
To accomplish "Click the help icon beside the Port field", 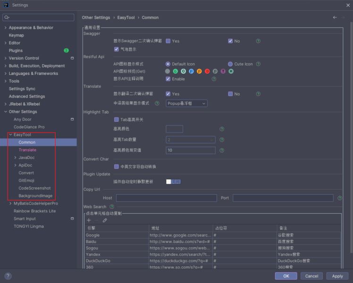I will click(x=340, y=198).
